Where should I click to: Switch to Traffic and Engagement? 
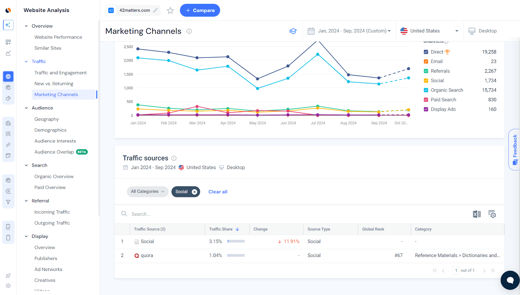point(60,72)
